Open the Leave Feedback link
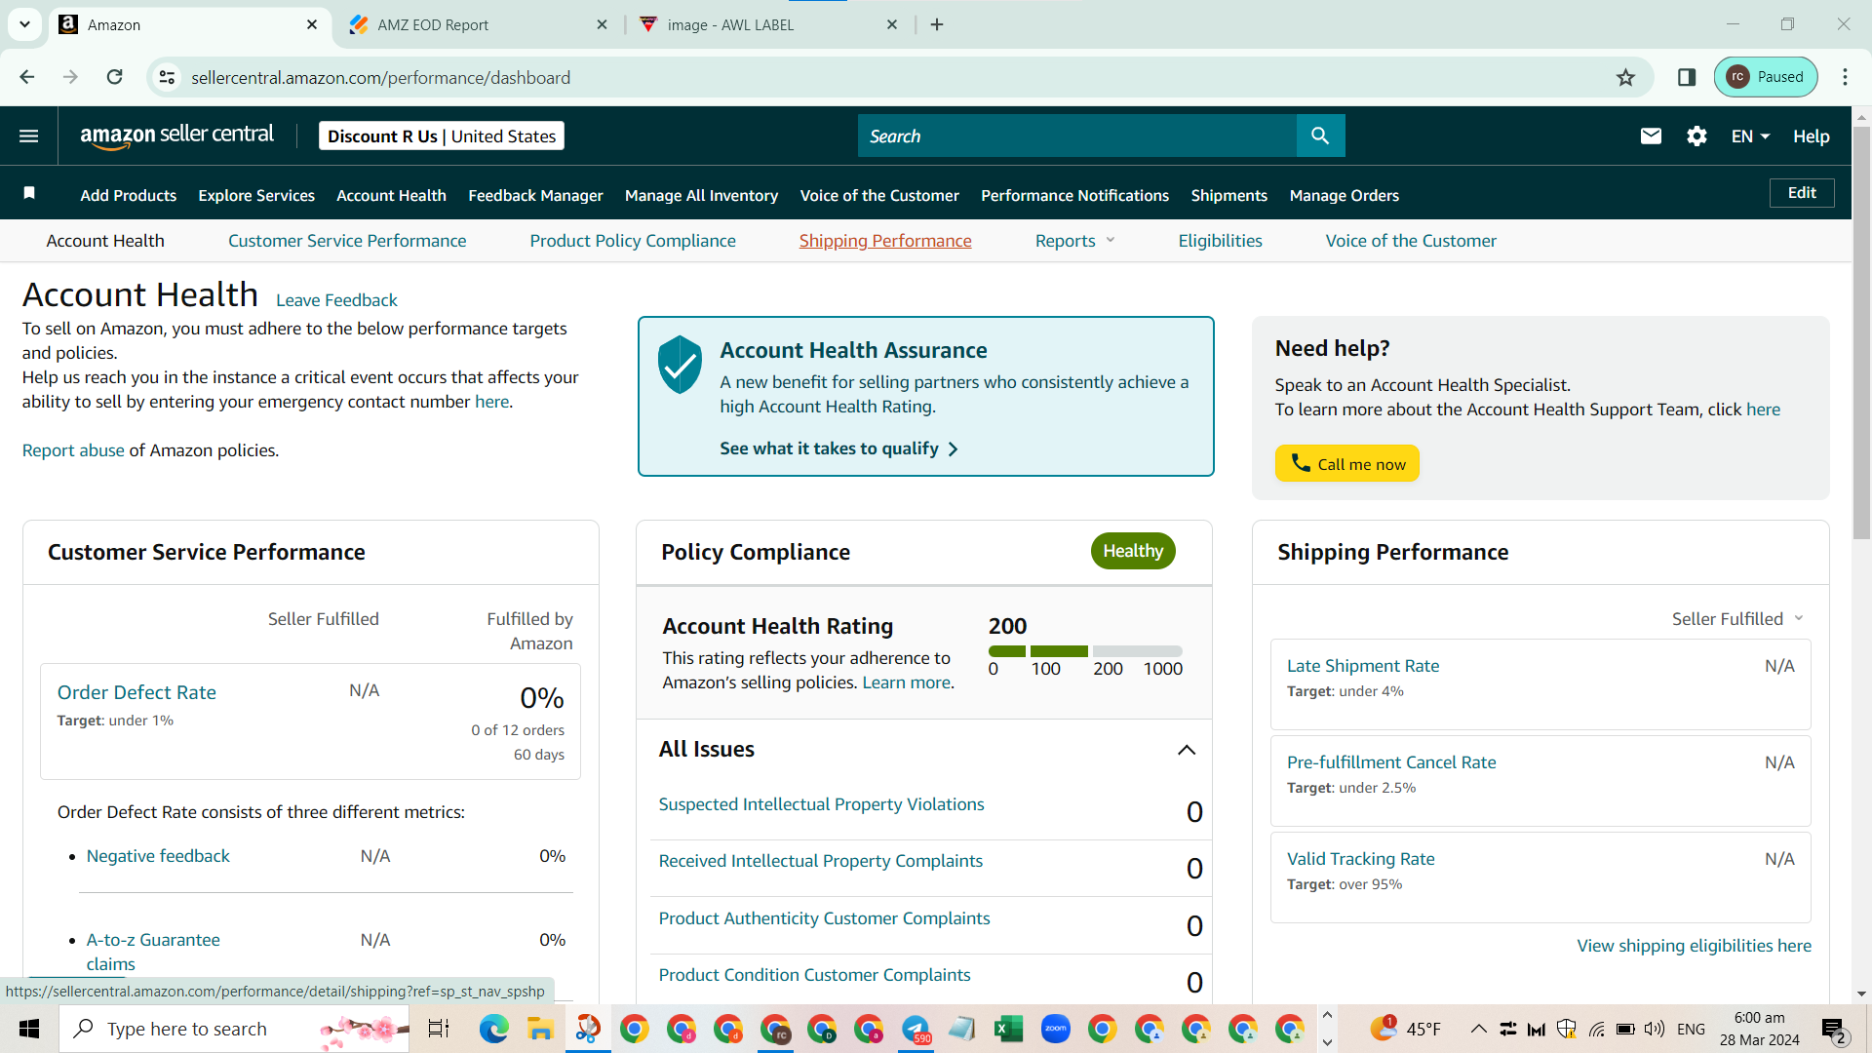The image size is (1872, 1053). [x=336, y=300]
